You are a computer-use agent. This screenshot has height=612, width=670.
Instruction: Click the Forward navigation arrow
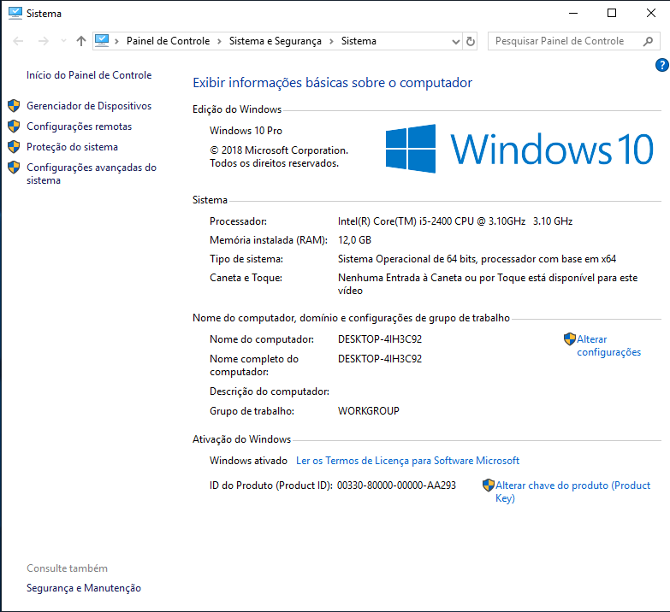[x=43, y=41]
